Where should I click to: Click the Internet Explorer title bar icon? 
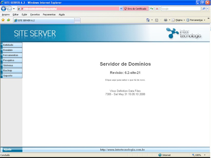[2, 3]
